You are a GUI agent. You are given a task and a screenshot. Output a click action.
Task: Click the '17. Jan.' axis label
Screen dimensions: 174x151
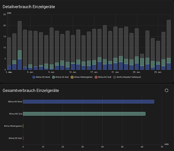click(94, 72)
